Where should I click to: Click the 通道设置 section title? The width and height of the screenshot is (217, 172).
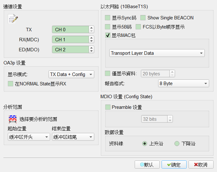13,7
